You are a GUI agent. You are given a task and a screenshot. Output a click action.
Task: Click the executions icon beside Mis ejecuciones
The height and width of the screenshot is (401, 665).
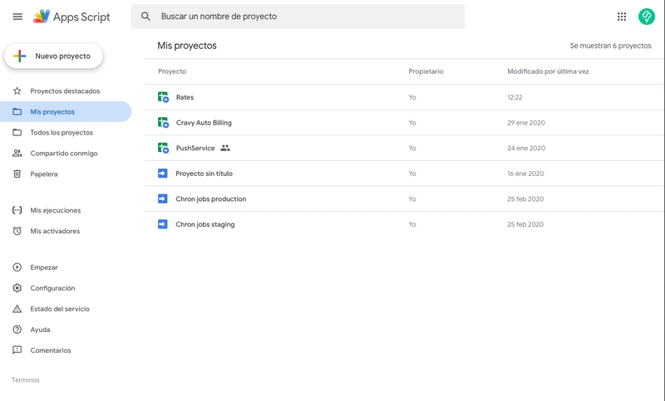(x=17, y=210)
